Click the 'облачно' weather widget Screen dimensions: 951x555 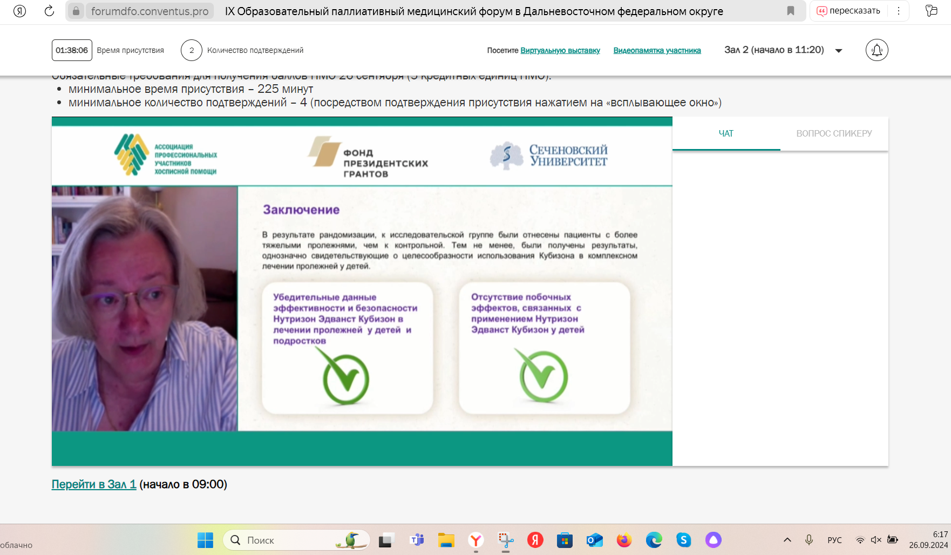(17, 545)
